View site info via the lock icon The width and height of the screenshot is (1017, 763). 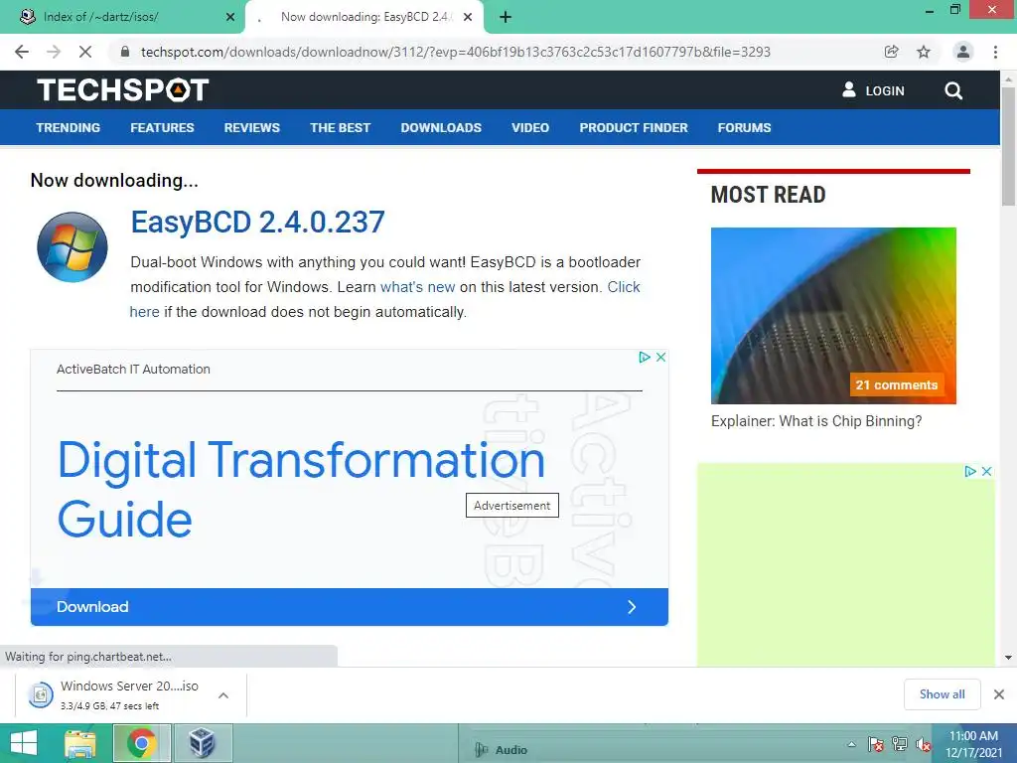[x=125, y=52]
